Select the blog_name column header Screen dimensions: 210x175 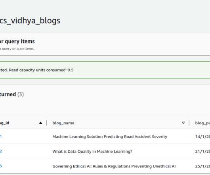tap(63, 123)
